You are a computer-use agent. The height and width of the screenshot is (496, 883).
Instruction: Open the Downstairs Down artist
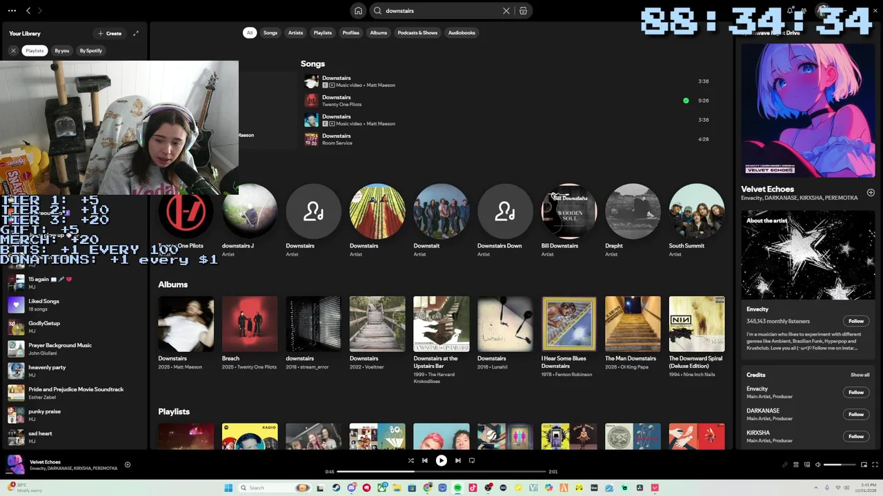[505, 220]
